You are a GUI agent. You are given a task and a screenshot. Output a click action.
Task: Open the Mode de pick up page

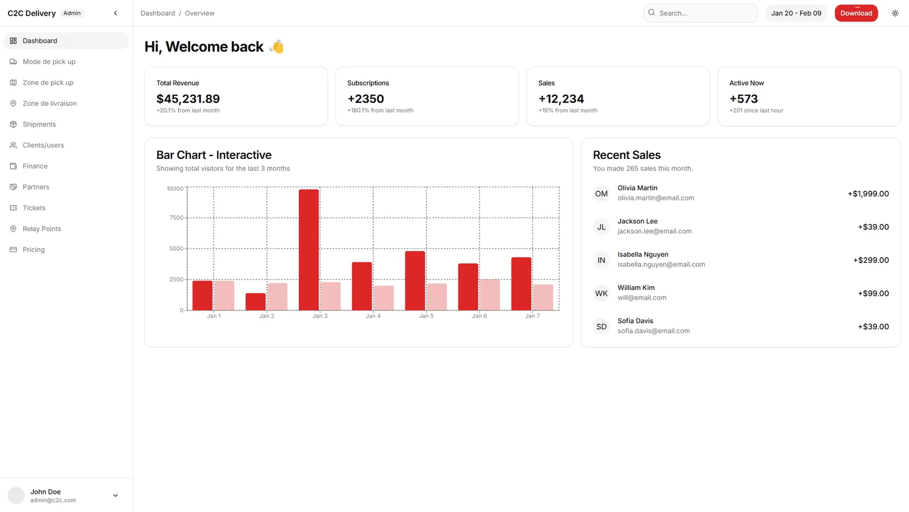pos(66,62)
